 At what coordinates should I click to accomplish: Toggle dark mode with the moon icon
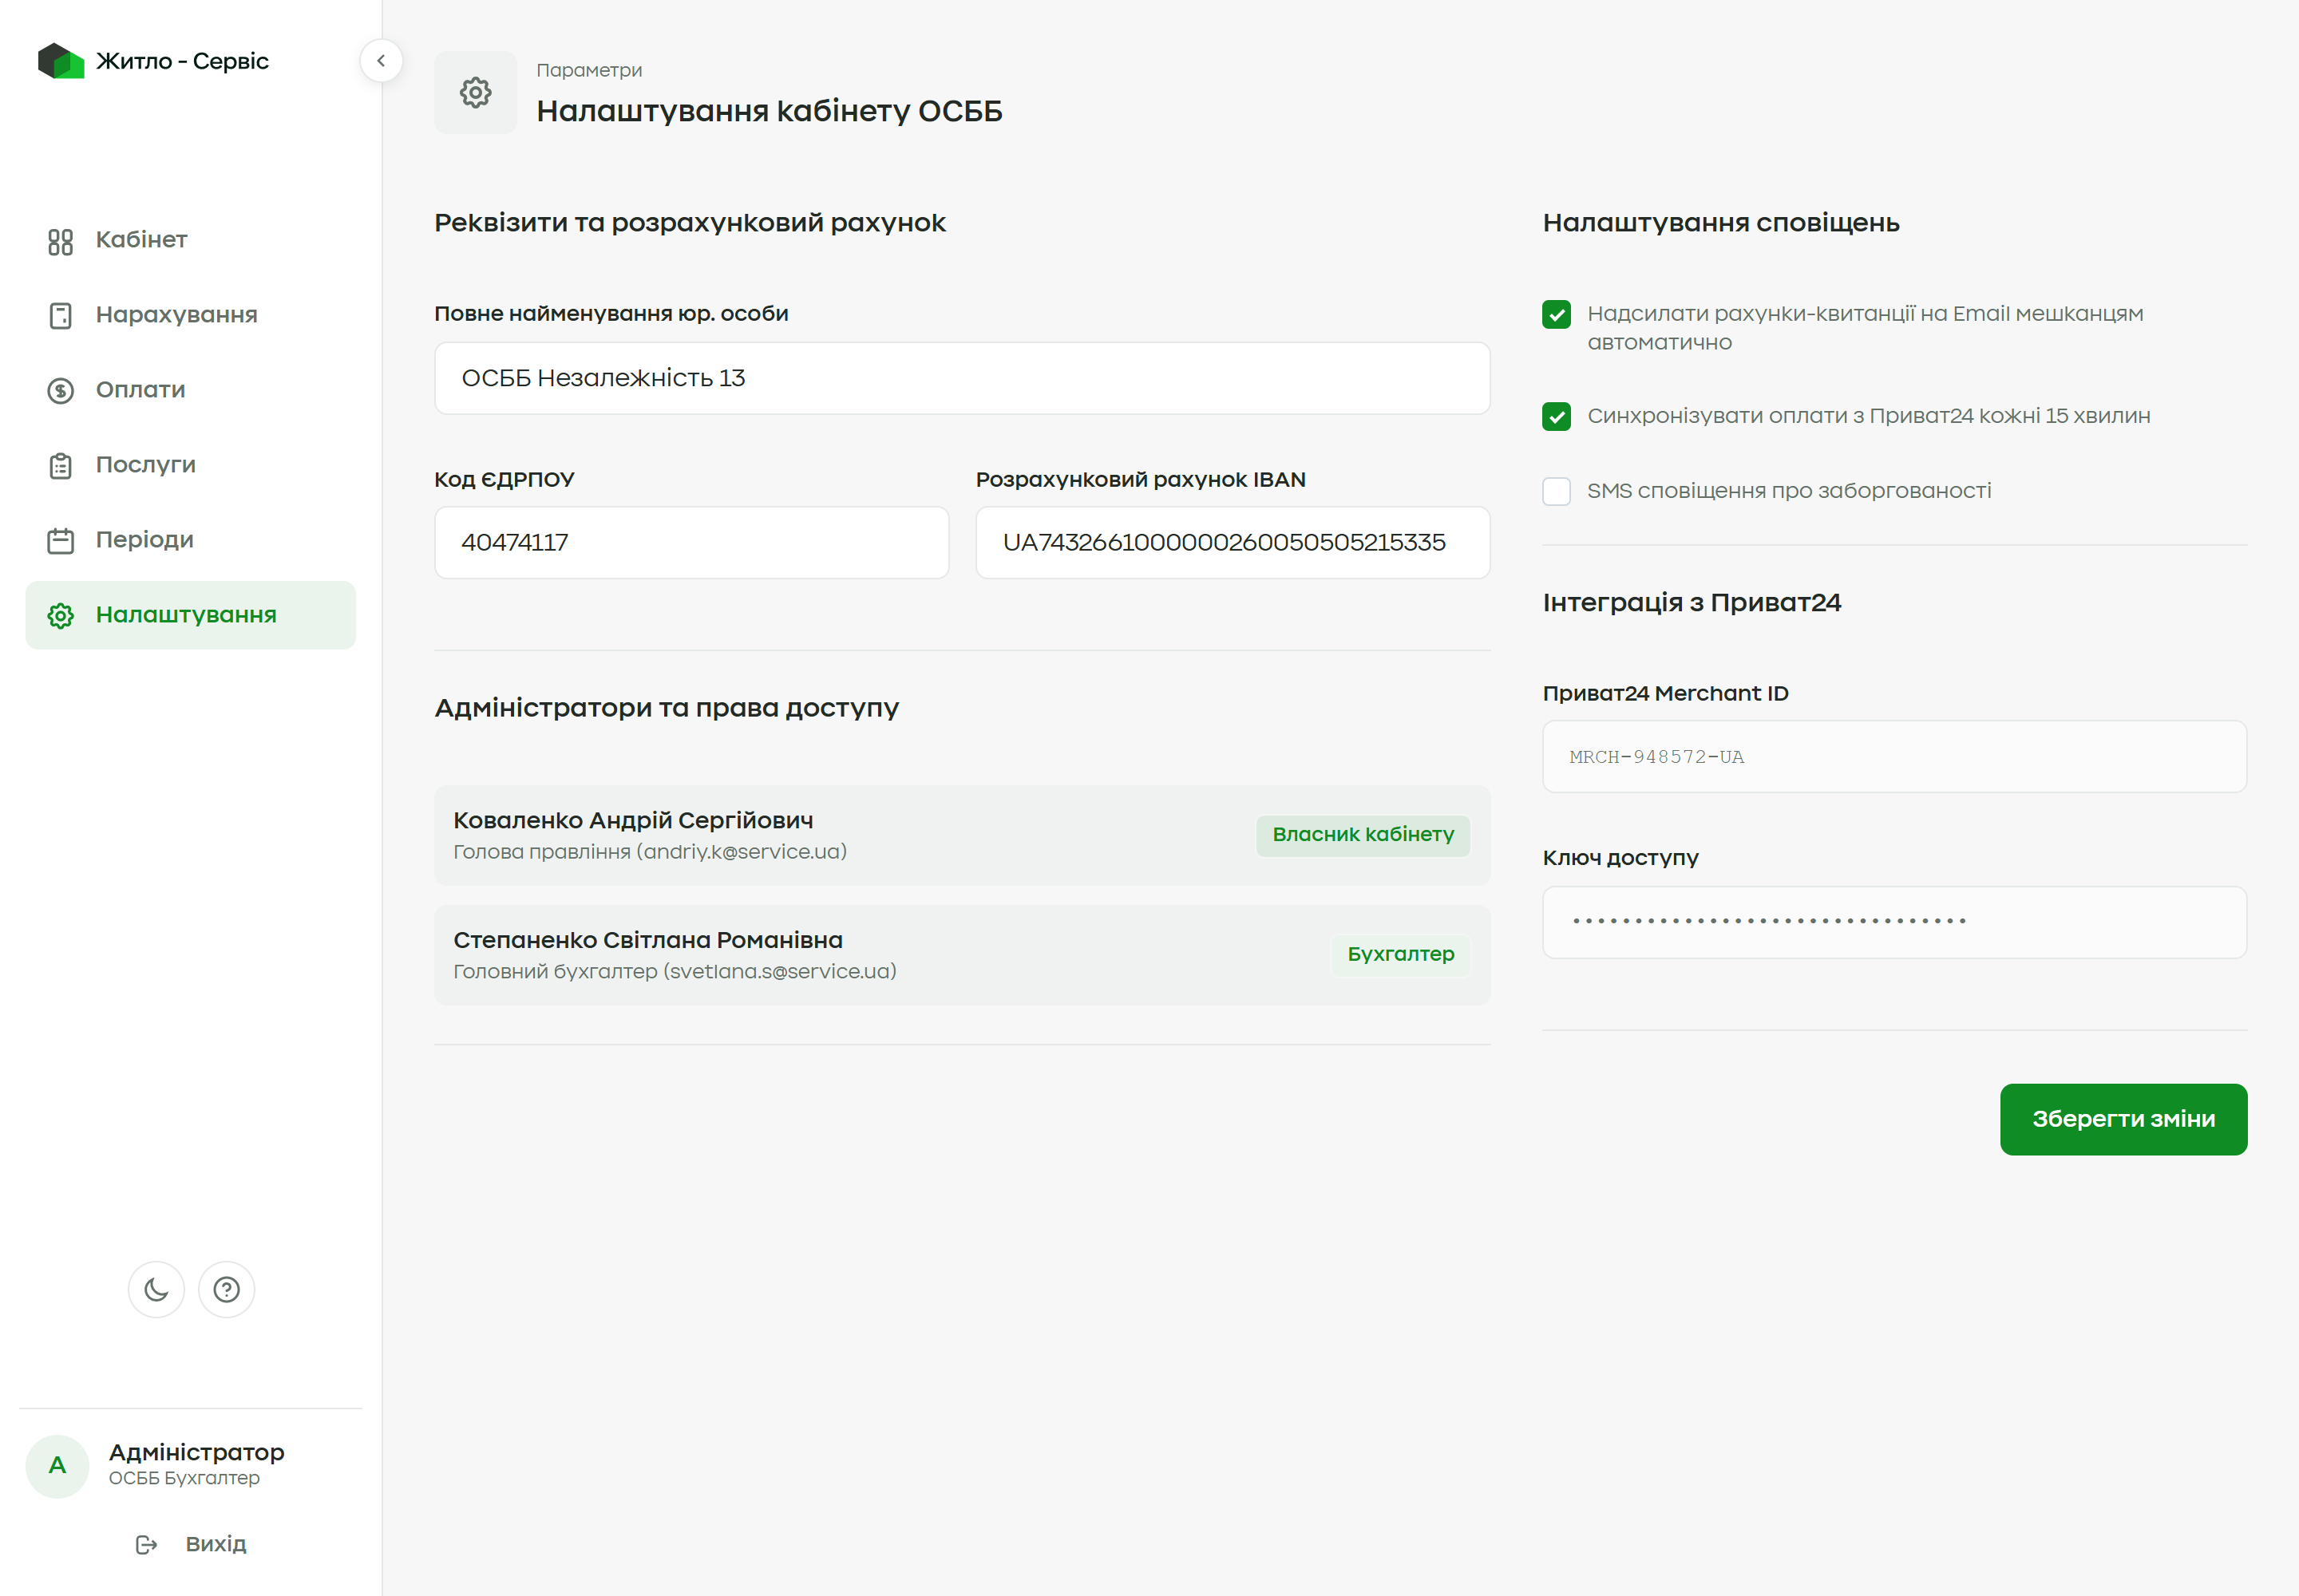click(156, 1289)
